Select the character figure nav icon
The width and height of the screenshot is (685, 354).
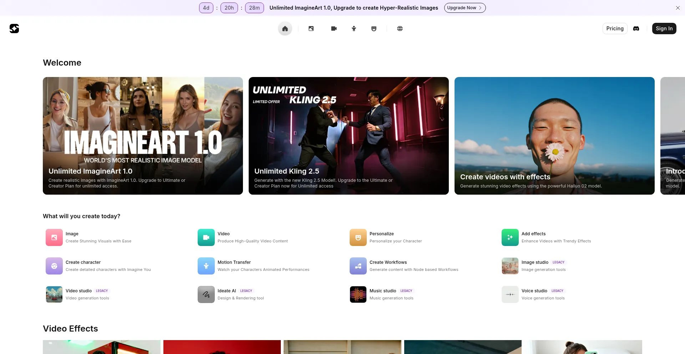pyautogui.click(x=354, y=29)
